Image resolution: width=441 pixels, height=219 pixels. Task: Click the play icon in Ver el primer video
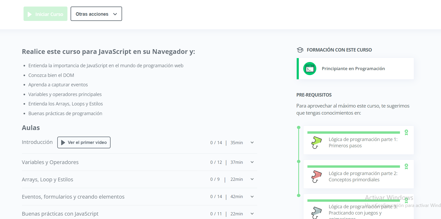pyautogui.click(x=63, y=143)
